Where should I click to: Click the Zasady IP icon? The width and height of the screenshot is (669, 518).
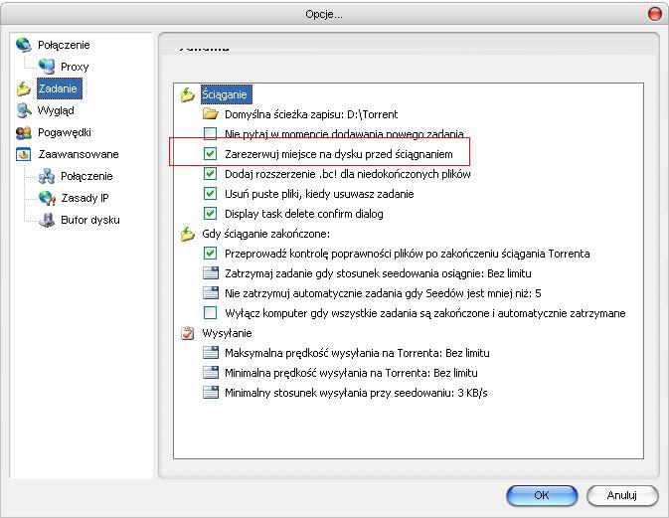[46, 198]
